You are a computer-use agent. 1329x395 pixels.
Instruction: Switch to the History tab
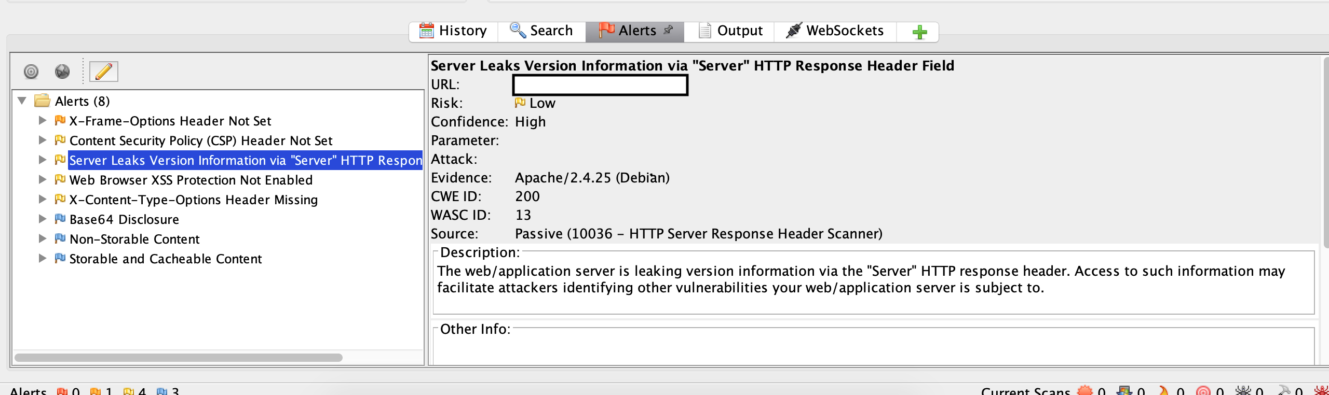(x=453, y=31)
